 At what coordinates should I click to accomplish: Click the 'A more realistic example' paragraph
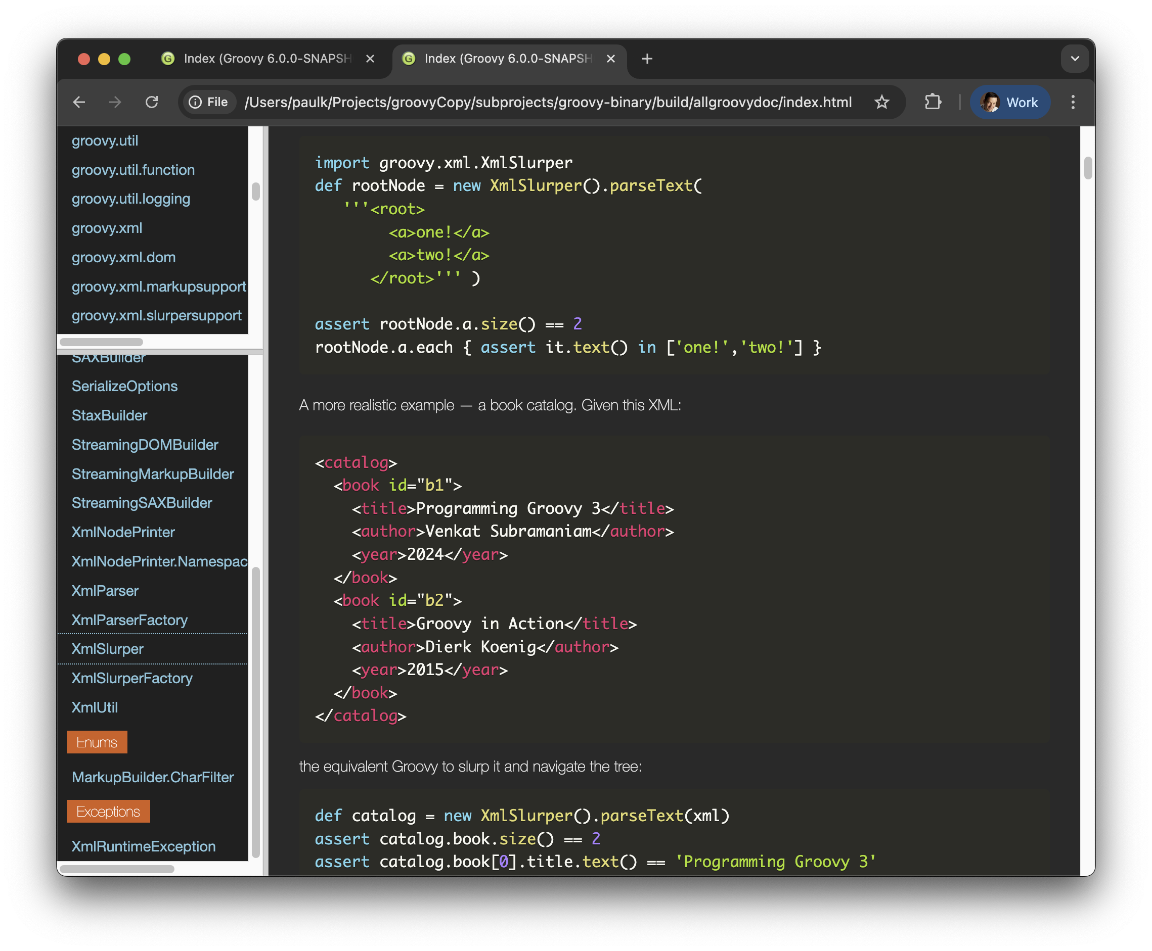point(490,405)
